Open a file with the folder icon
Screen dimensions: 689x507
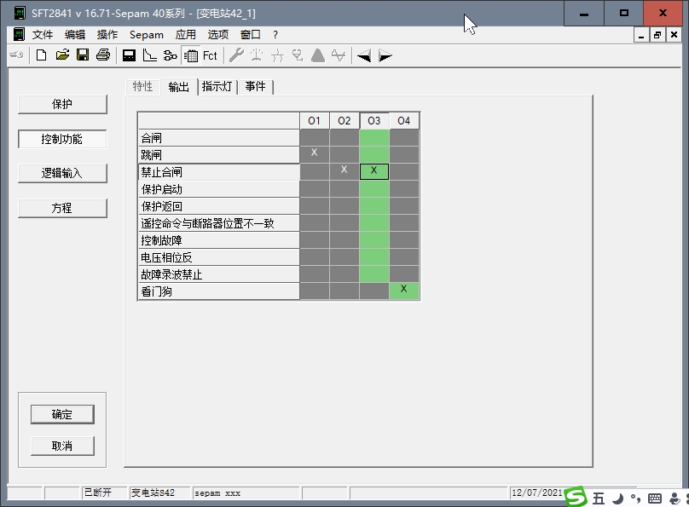pos(62,55)
